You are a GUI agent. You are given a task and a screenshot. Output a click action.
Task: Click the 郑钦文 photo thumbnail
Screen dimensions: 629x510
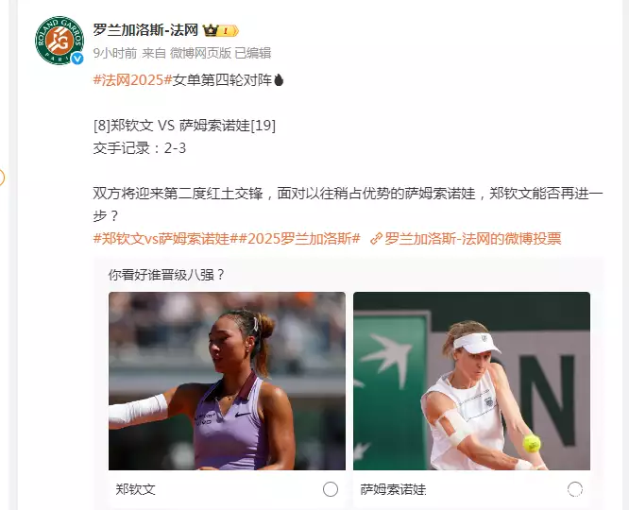coord(227,381)
